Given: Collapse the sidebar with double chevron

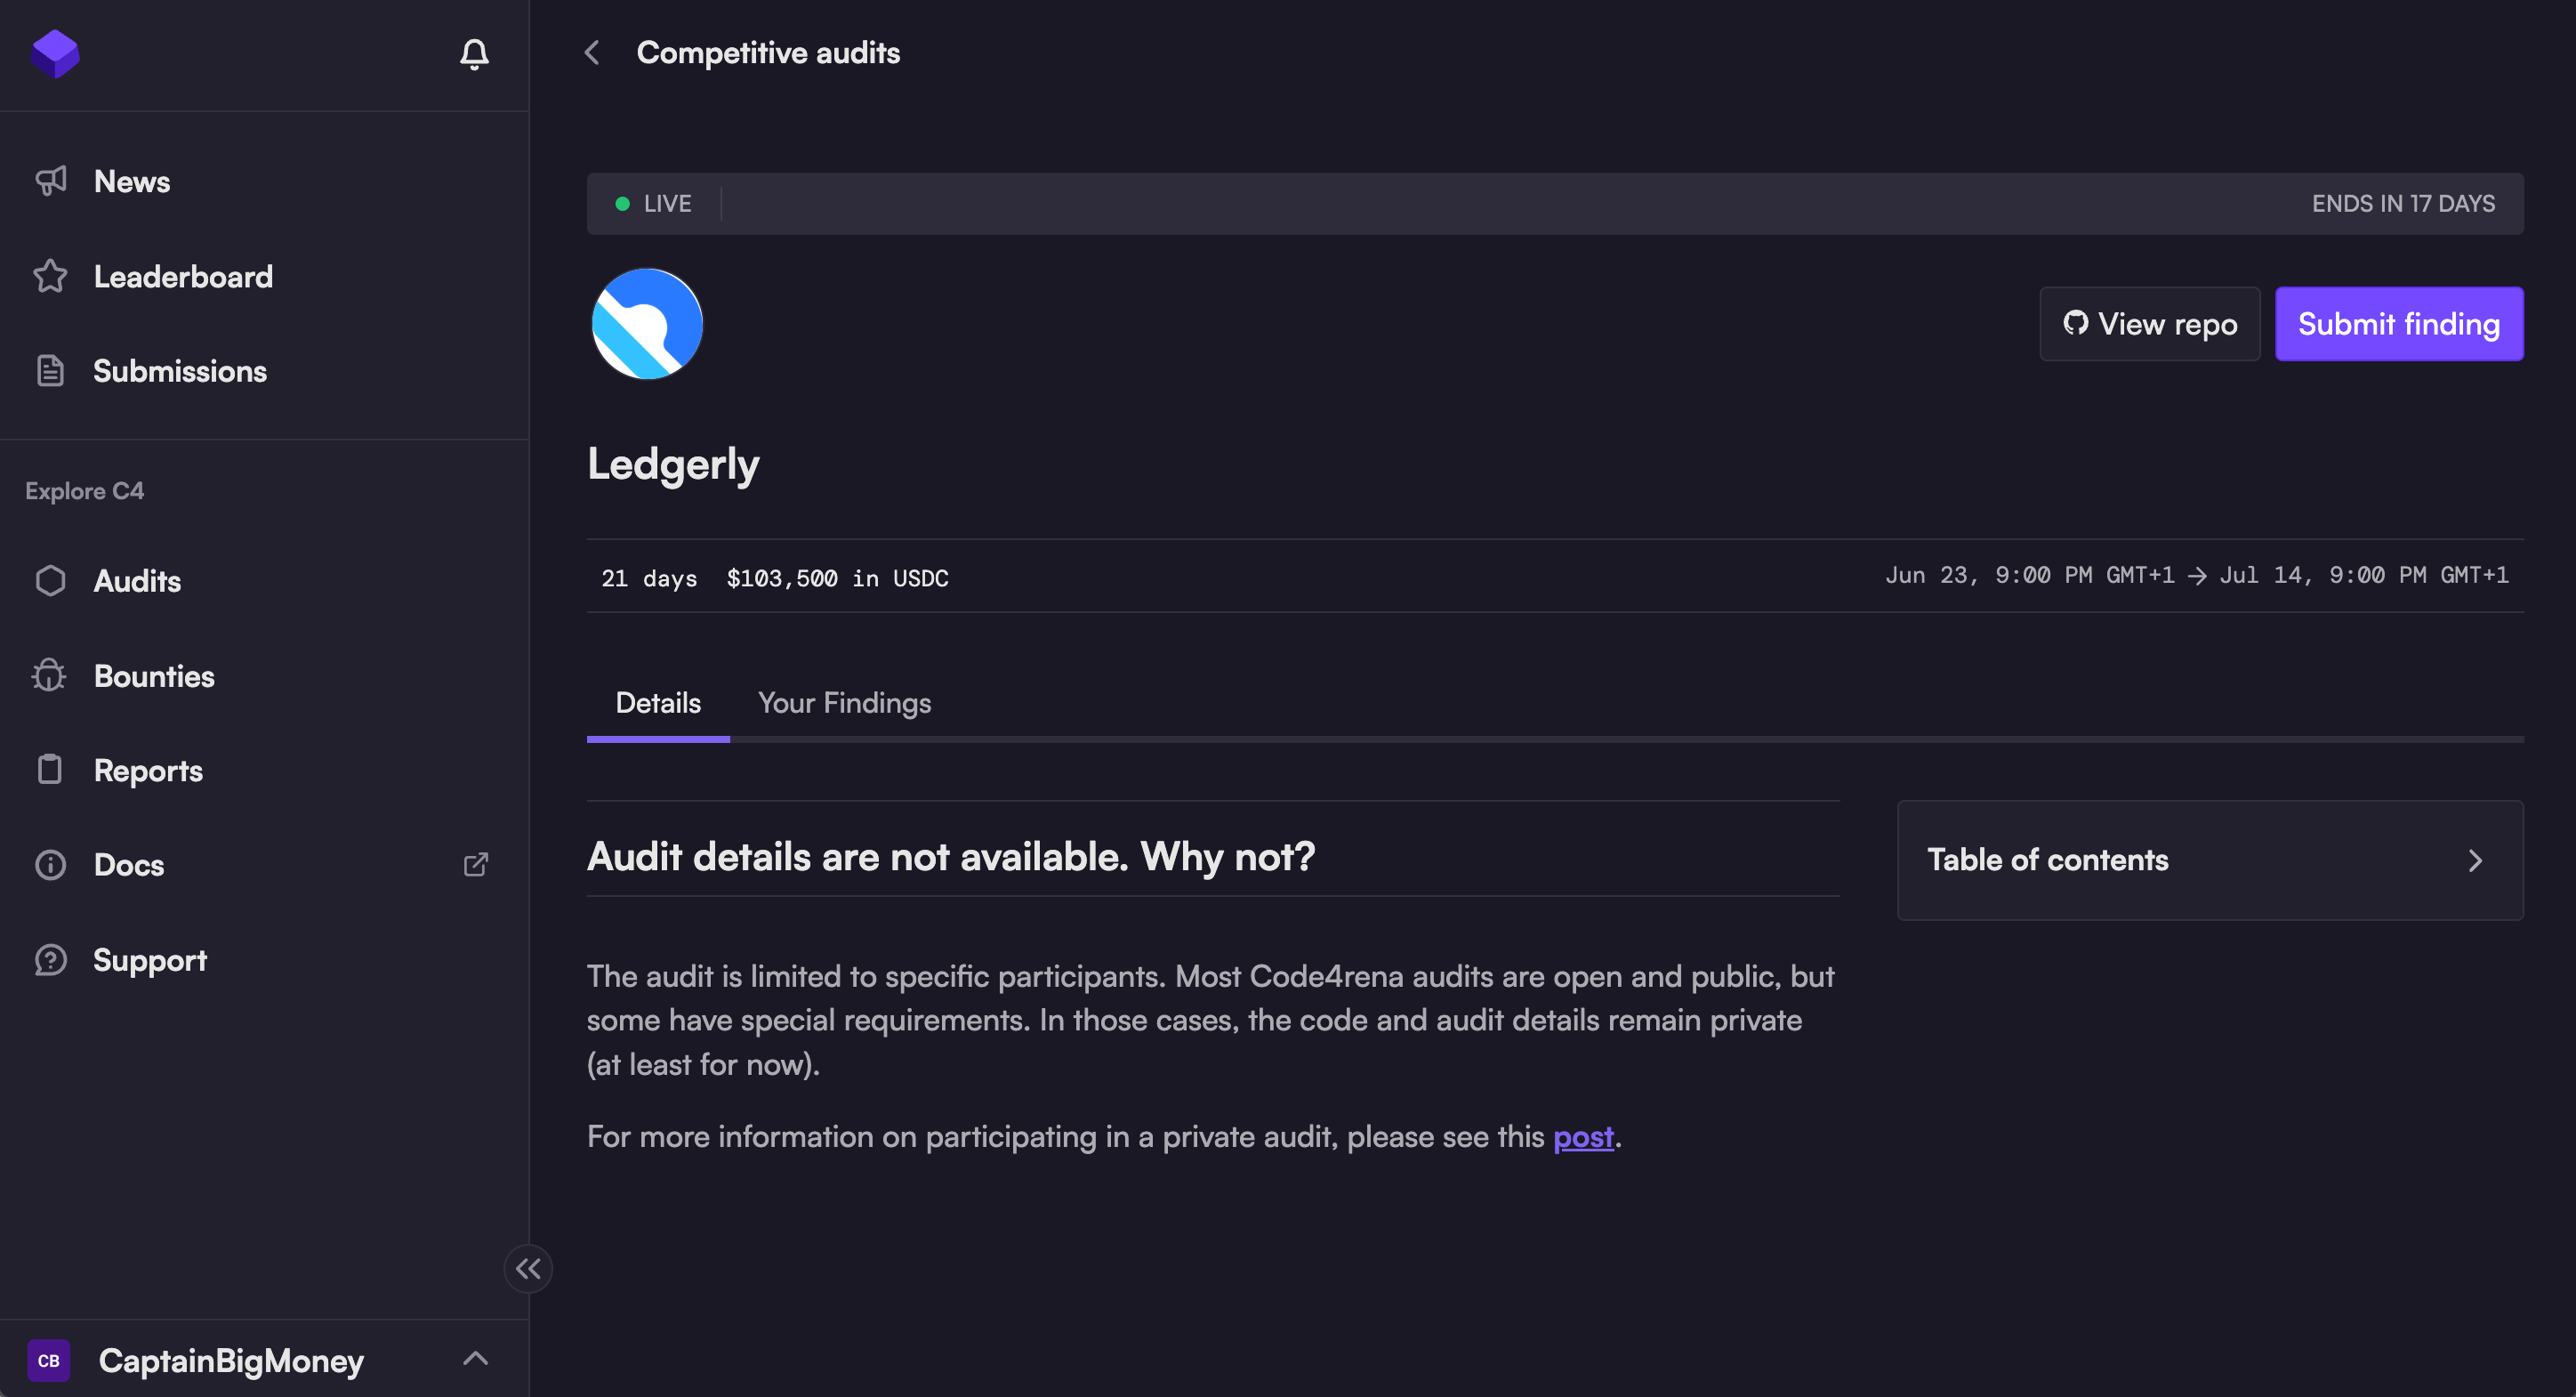Looking at the screenshot, I should pos(528,1268).
